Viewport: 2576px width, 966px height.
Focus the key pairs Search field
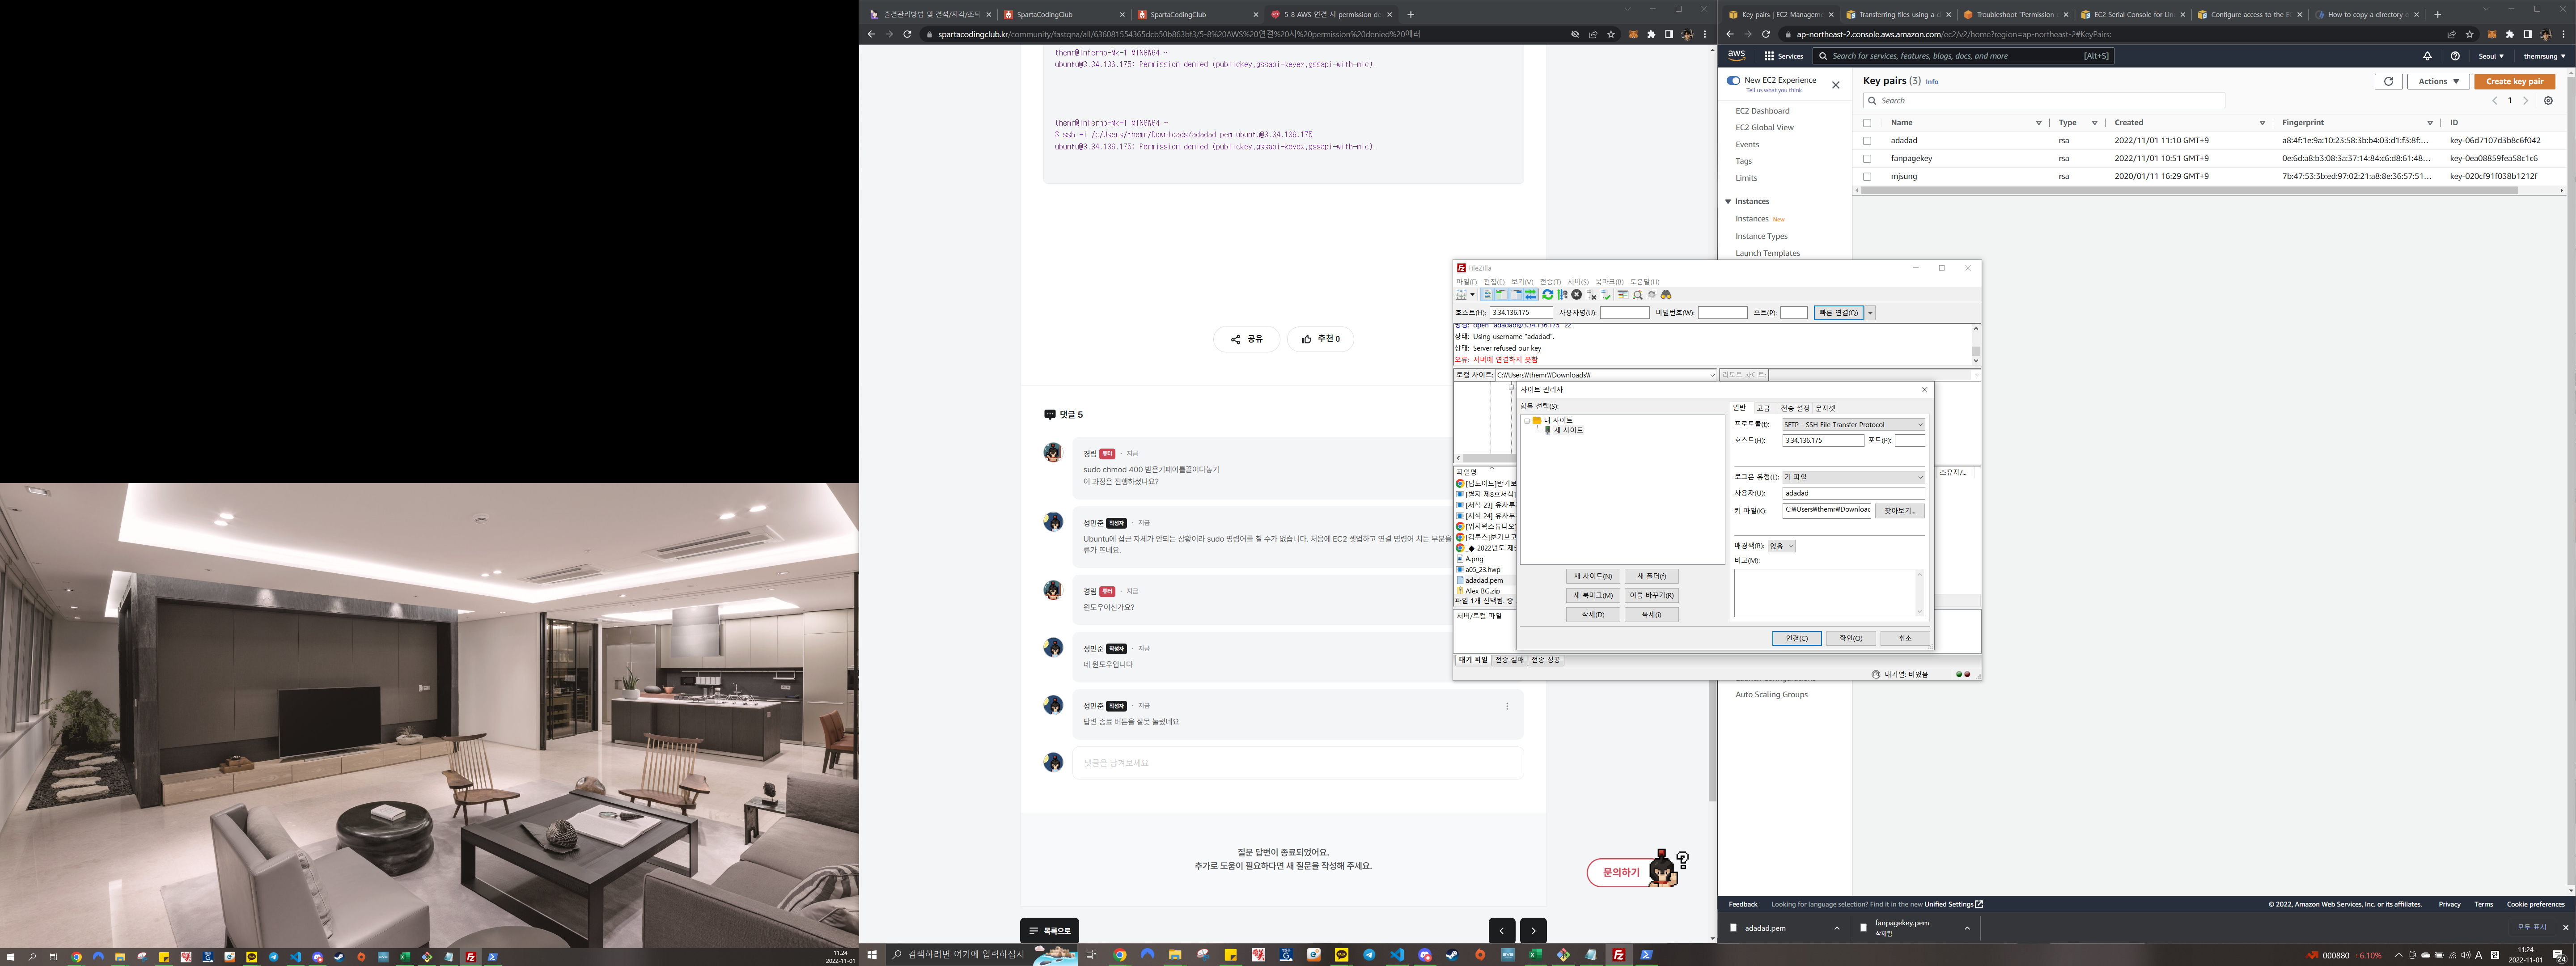2044,101
